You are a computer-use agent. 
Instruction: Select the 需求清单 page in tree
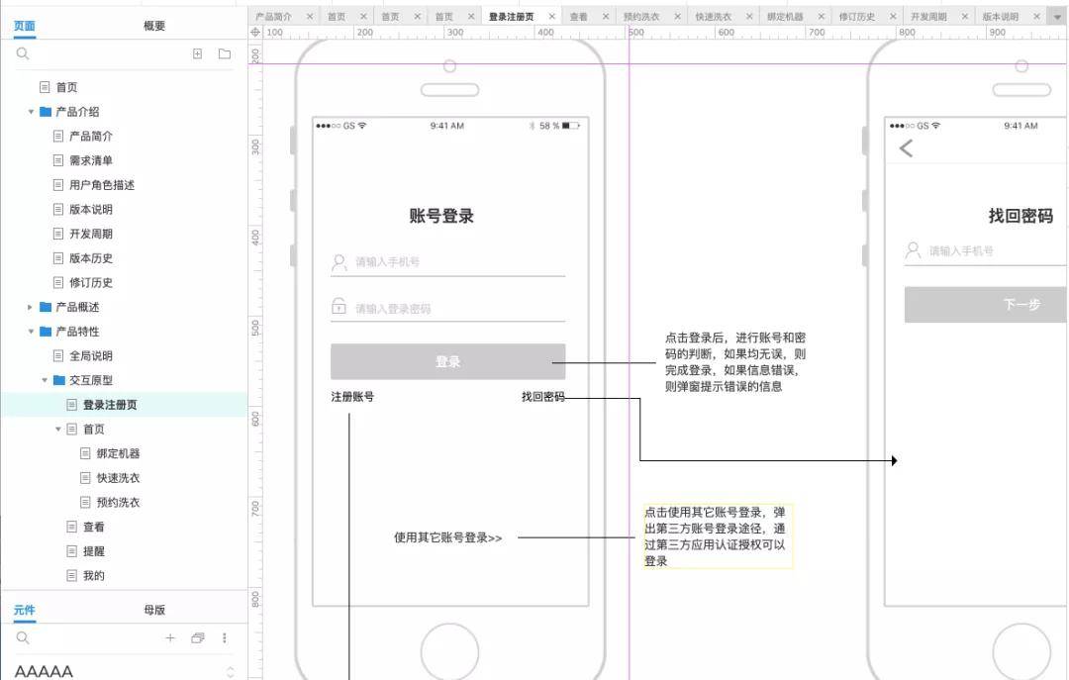pos(91,161)
